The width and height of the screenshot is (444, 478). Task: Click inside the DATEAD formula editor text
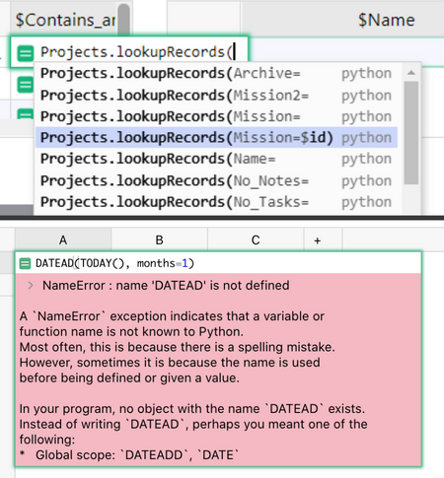114,263
